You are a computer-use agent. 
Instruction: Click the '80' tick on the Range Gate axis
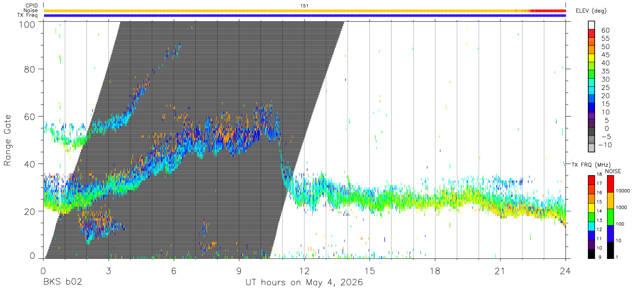(x=30, y=69)
